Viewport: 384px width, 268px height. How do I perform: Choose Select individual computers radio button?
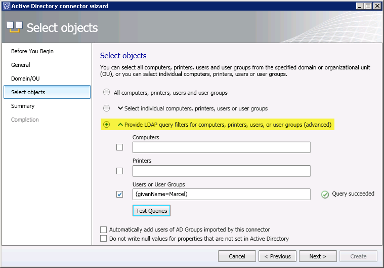coord(106,108)
